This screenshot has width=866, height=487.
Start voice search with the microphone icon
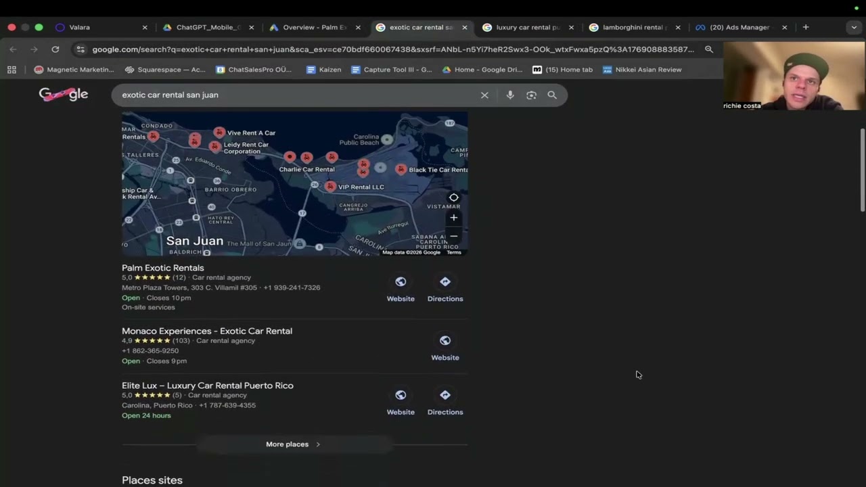pos(510,95)
